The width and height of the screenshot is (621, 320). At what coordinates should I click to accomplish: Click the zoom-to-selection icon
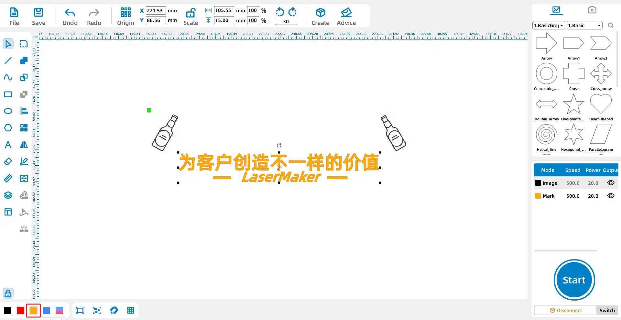[97, 311]
